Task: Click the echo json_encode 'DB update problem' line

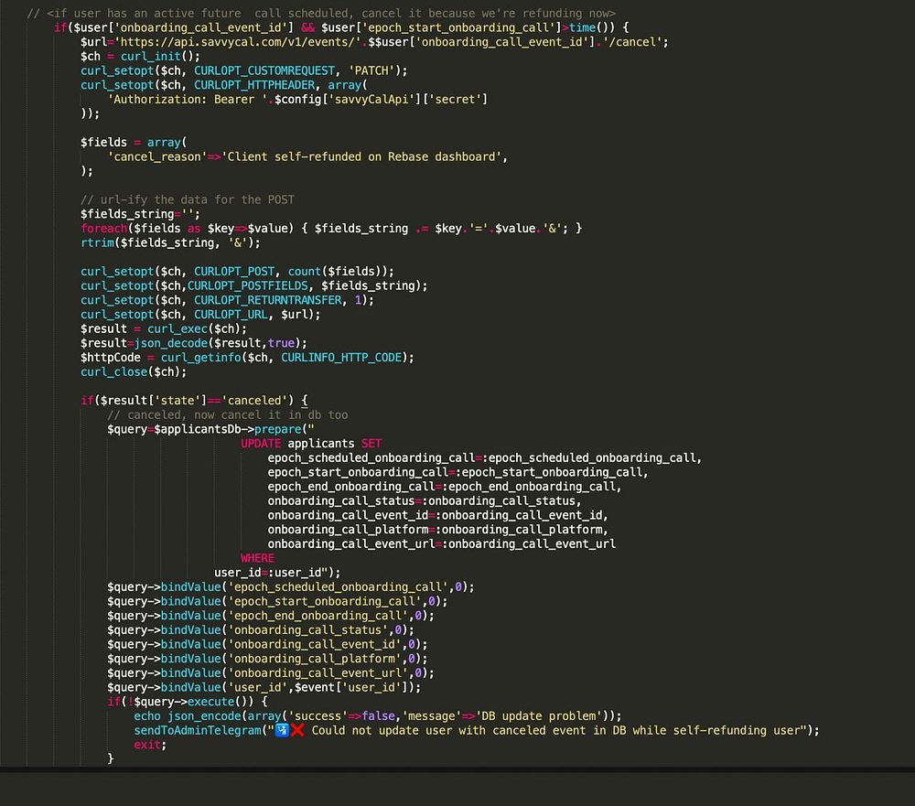Action: 378,715
